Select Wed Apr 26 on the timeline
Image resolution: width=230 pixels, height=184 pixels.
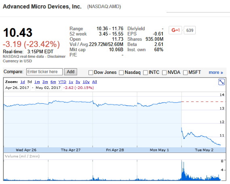point(26,150)
